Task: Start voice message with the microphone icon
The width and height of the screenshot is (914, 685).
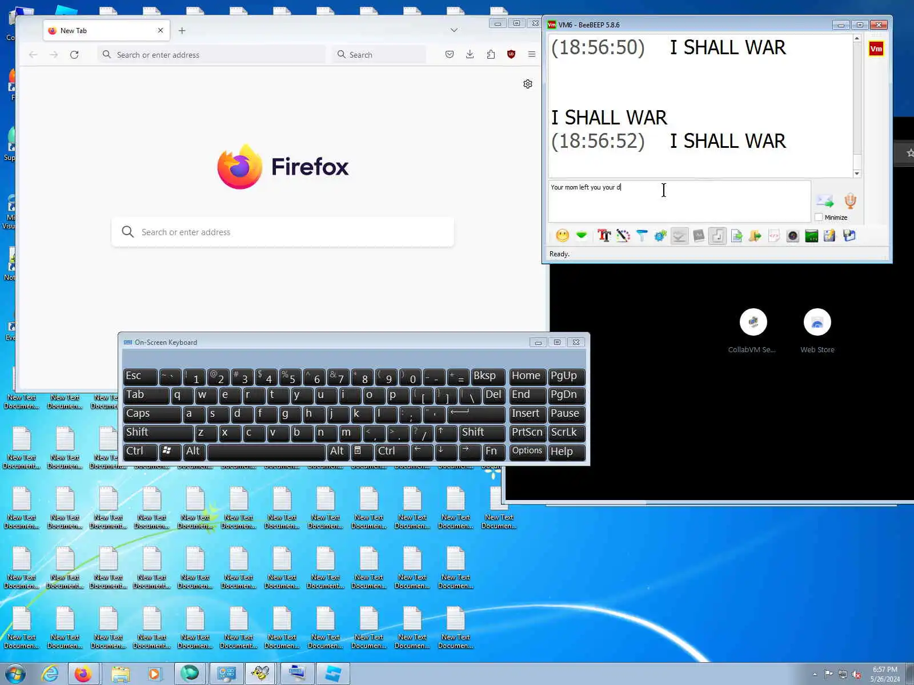Action: [x=850, y=200]
